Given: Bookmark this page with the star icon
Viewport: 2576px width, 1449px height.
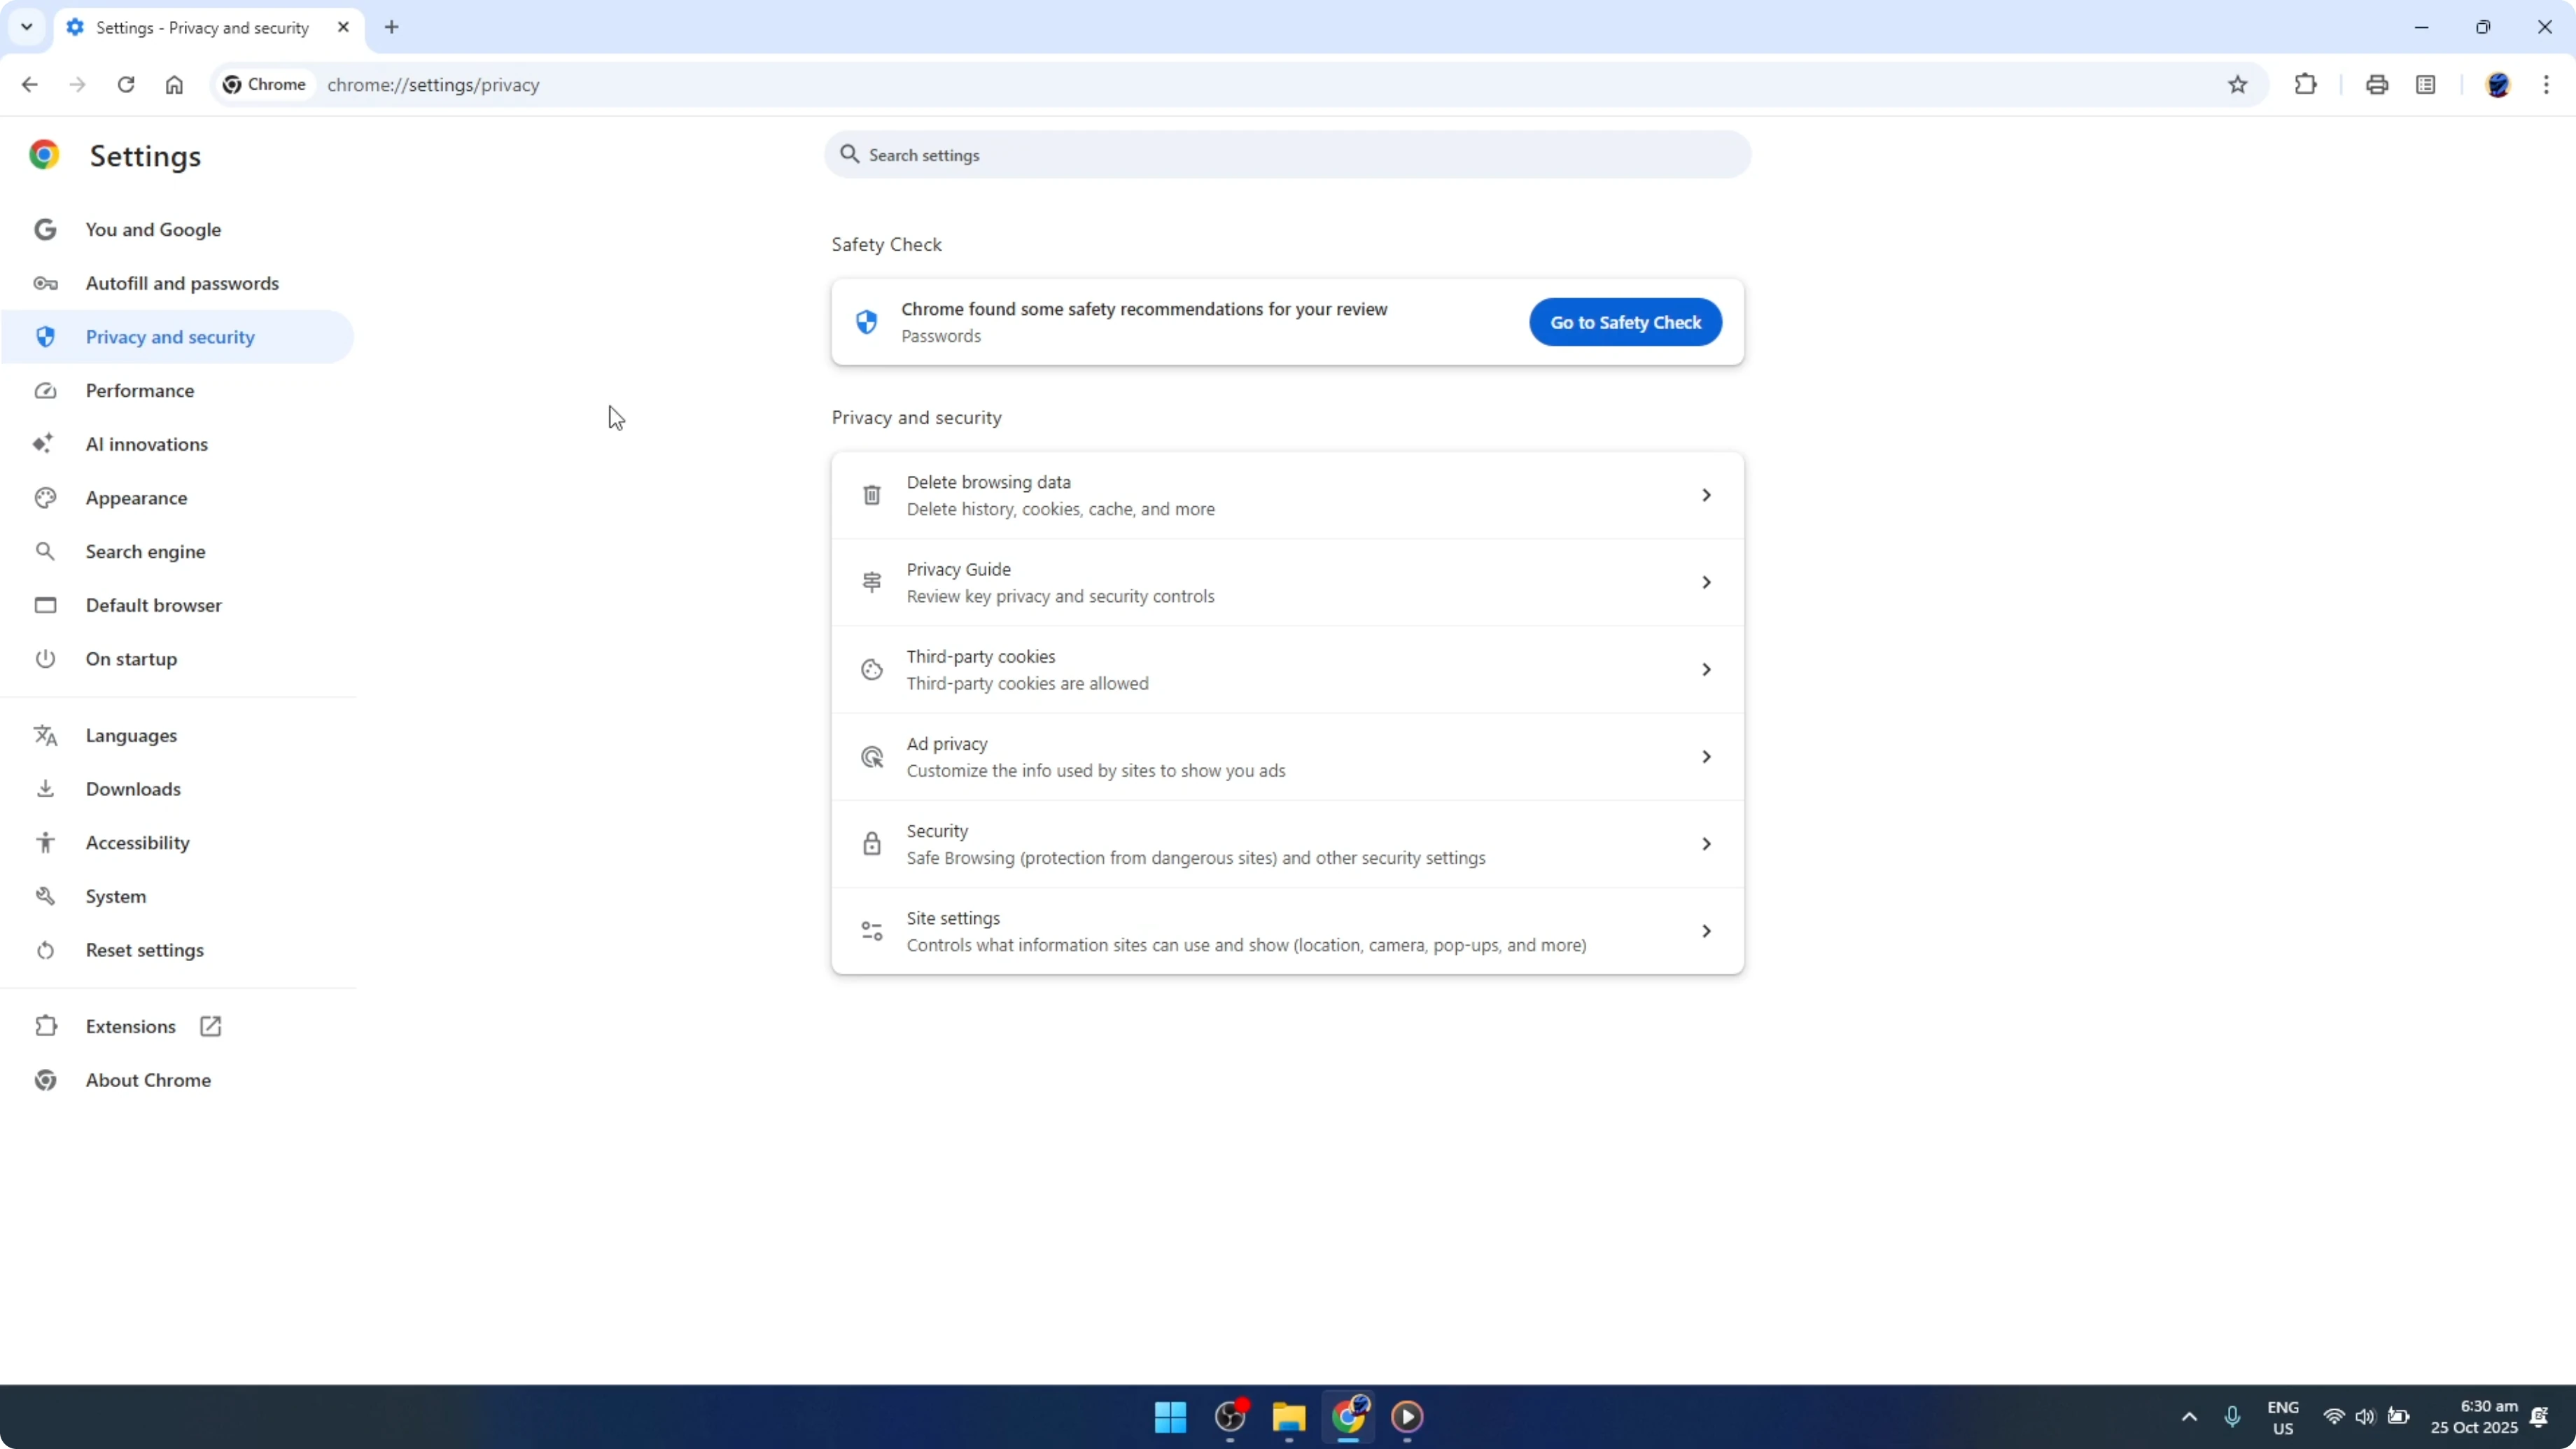Looking at the screenshot, I should [x=2238, y=84].
